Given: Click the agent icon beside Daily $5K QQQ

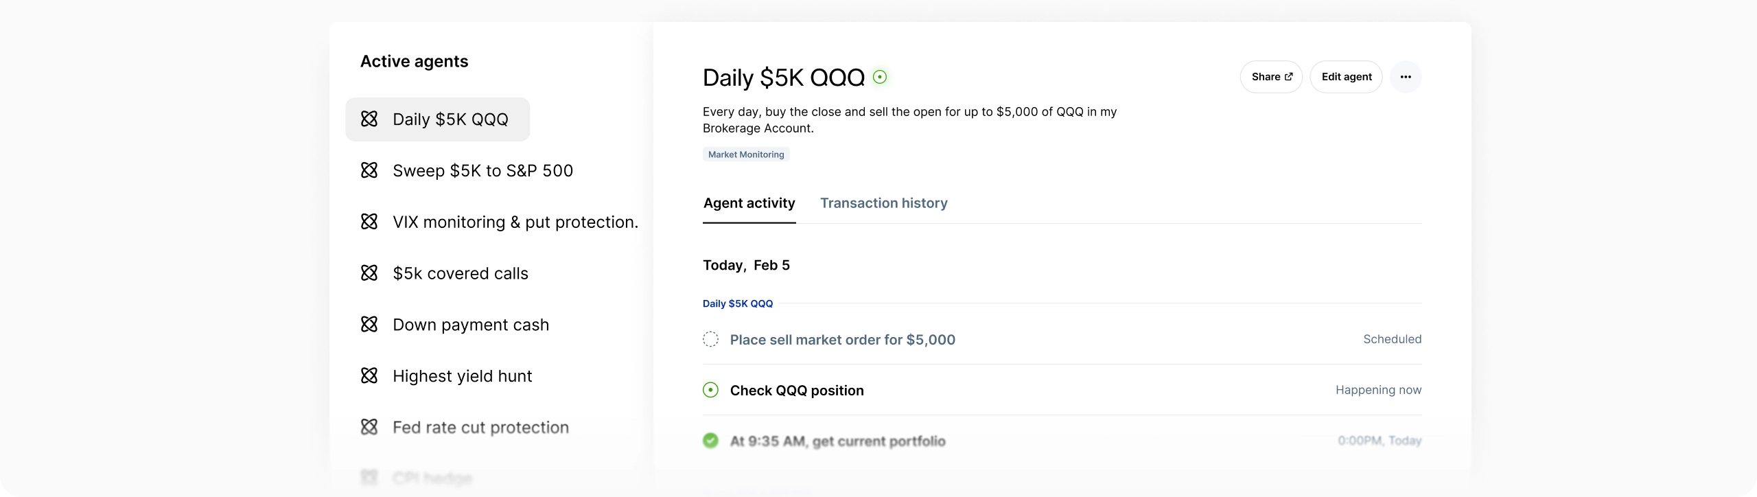Looking at the screenshot, I should [x=369, y=119].
